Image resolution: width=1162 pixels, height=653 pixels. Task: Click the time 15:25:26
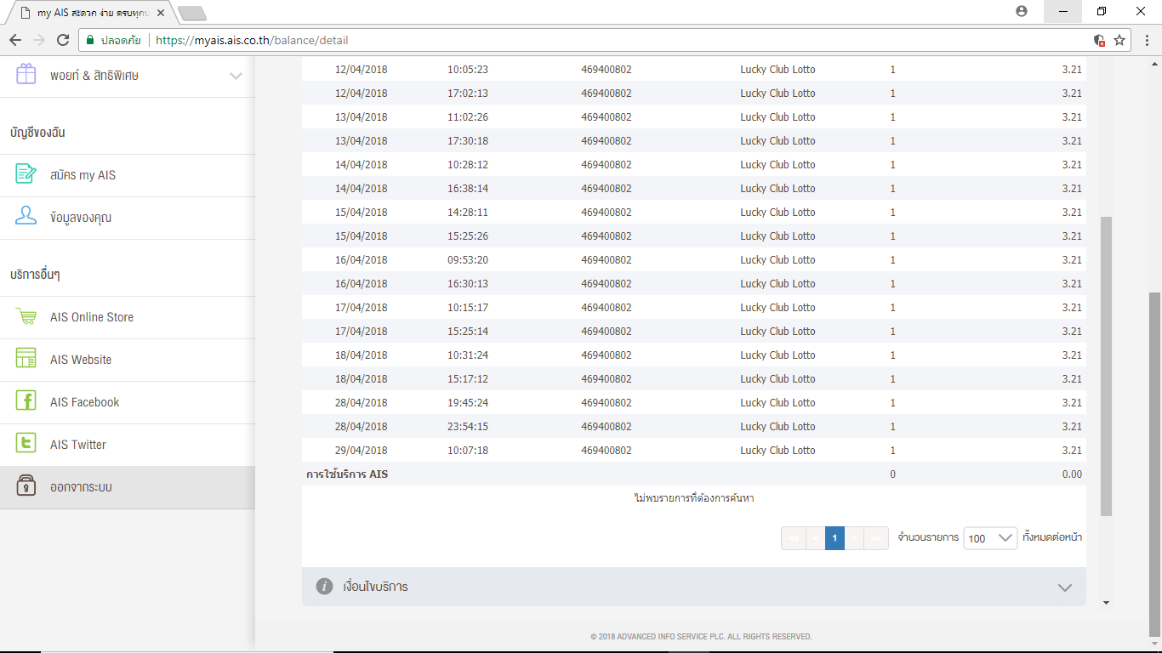(468, 236)
